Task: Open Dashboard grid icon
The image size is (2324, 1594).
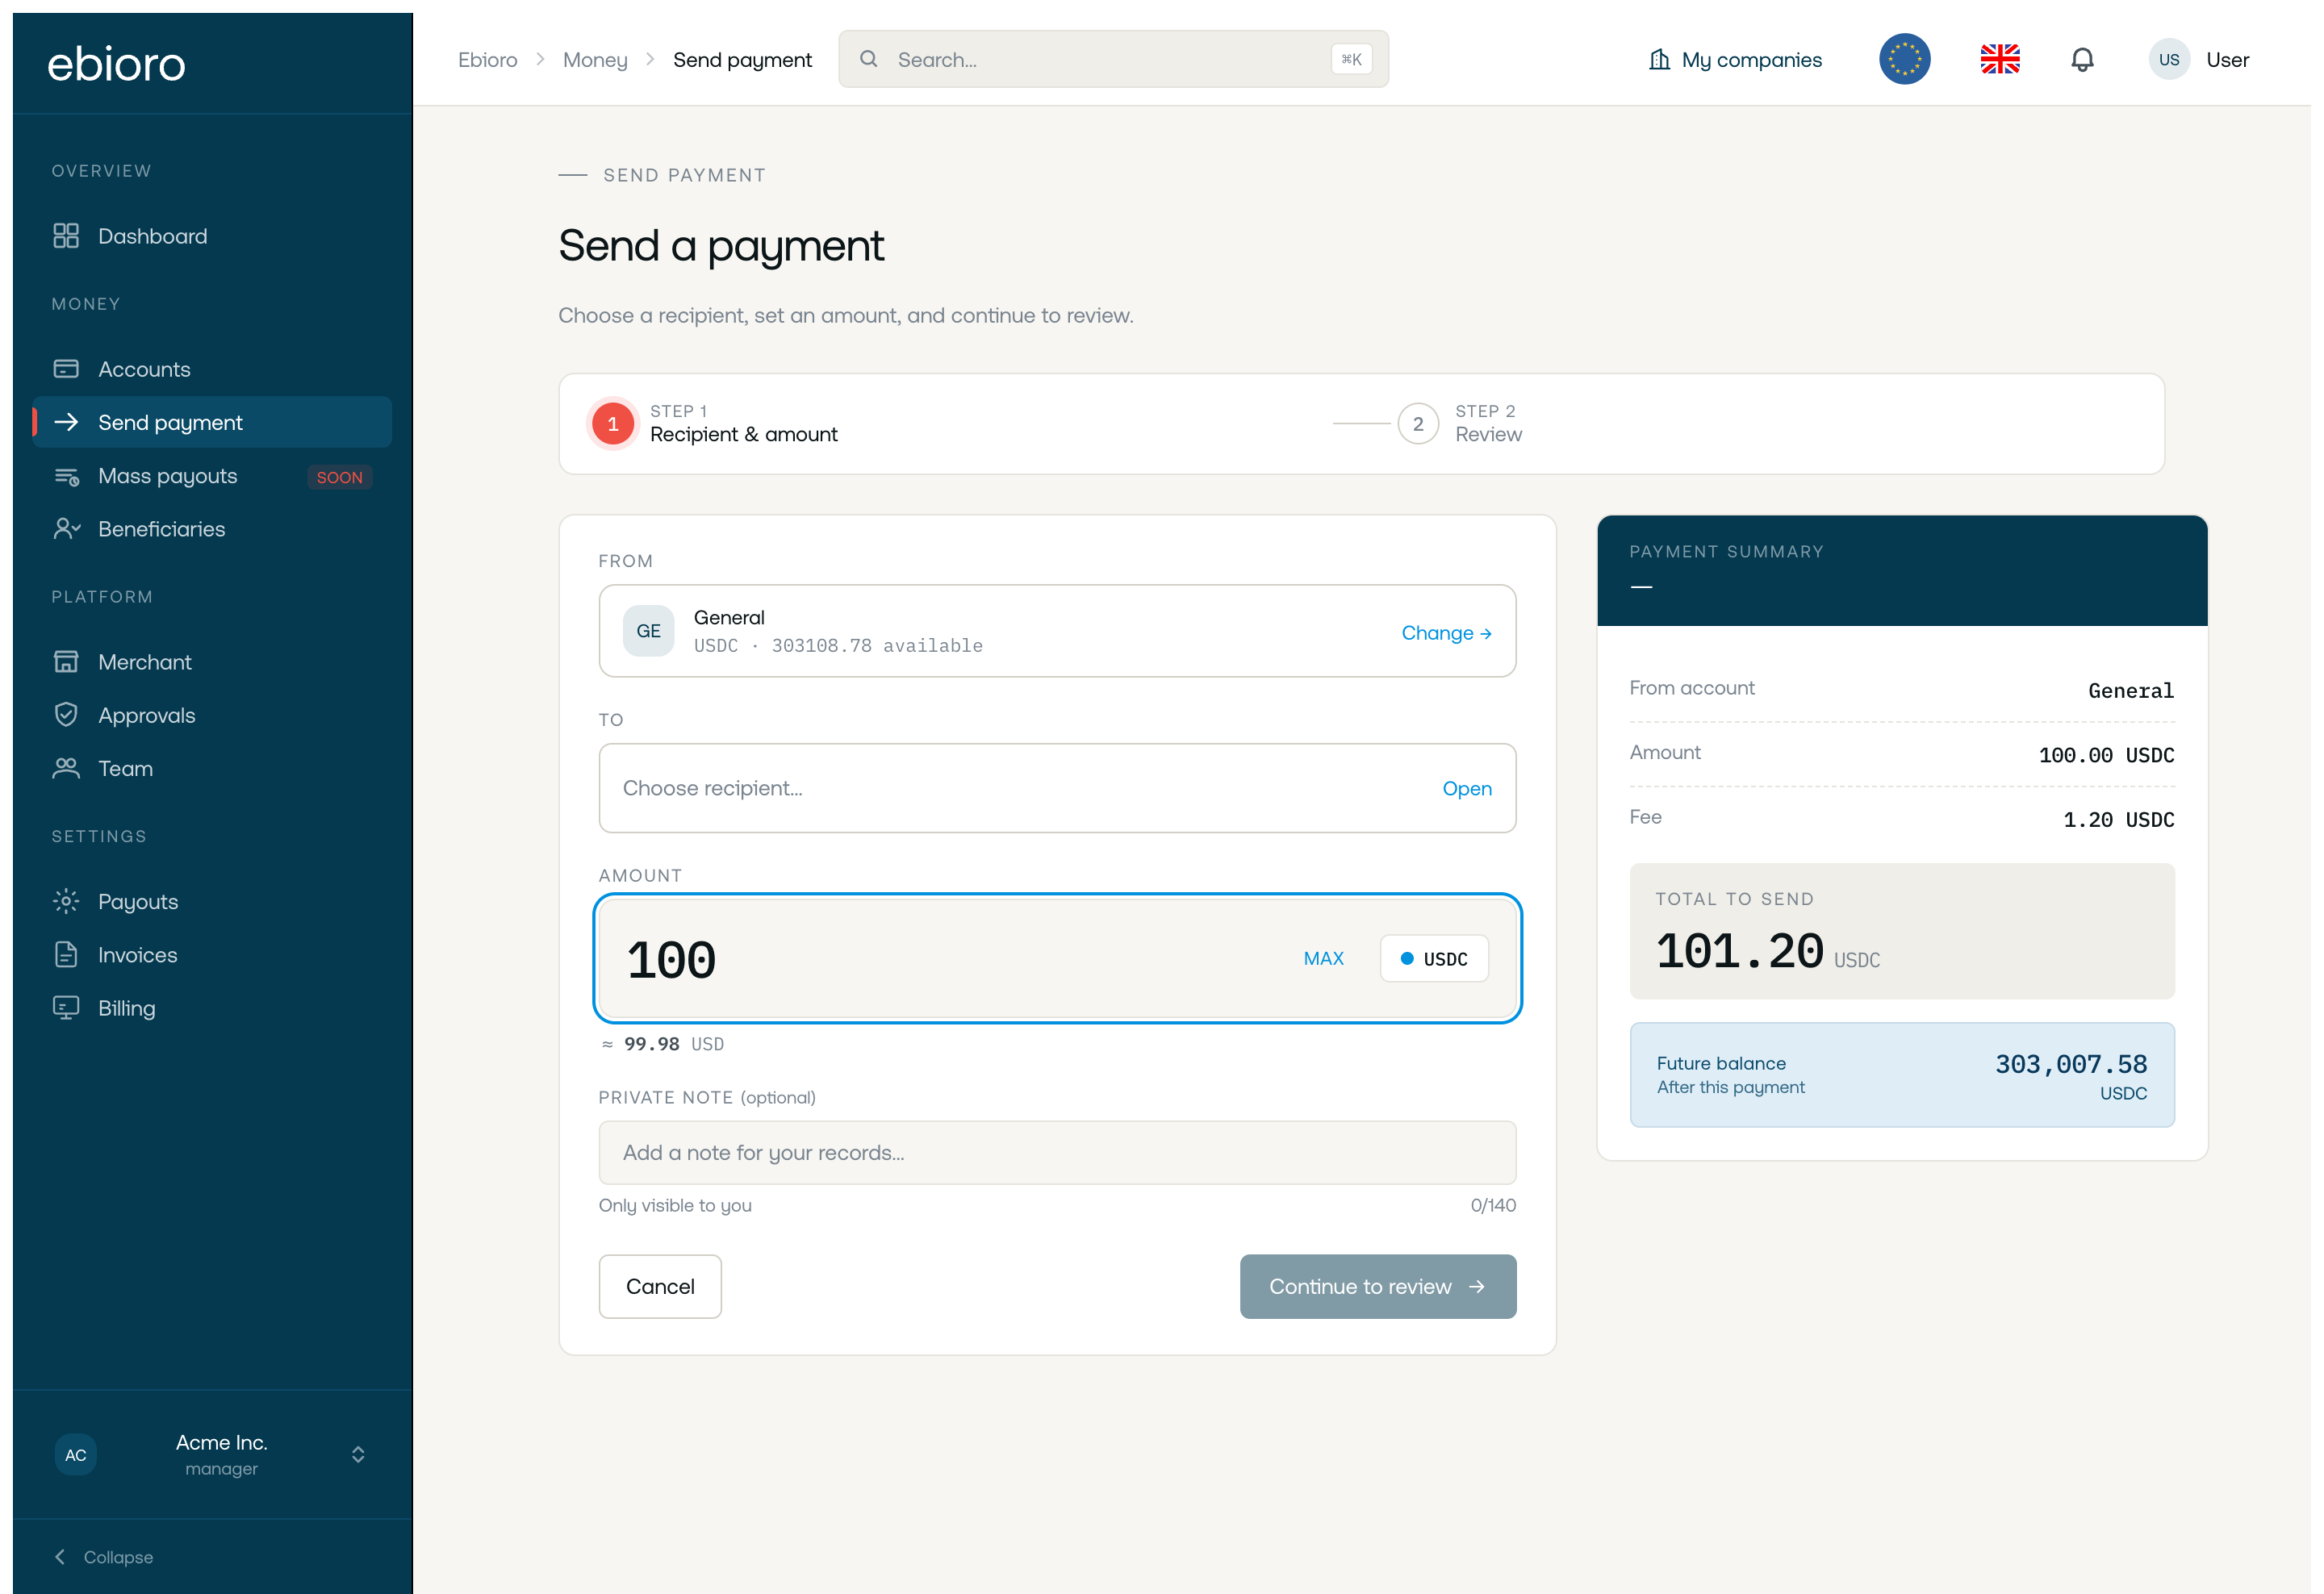Action: 66,236
